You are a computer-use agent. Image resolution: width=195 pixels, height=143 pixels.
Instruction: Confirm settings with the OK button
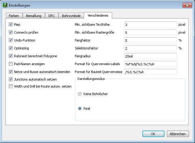click(153, 134)
